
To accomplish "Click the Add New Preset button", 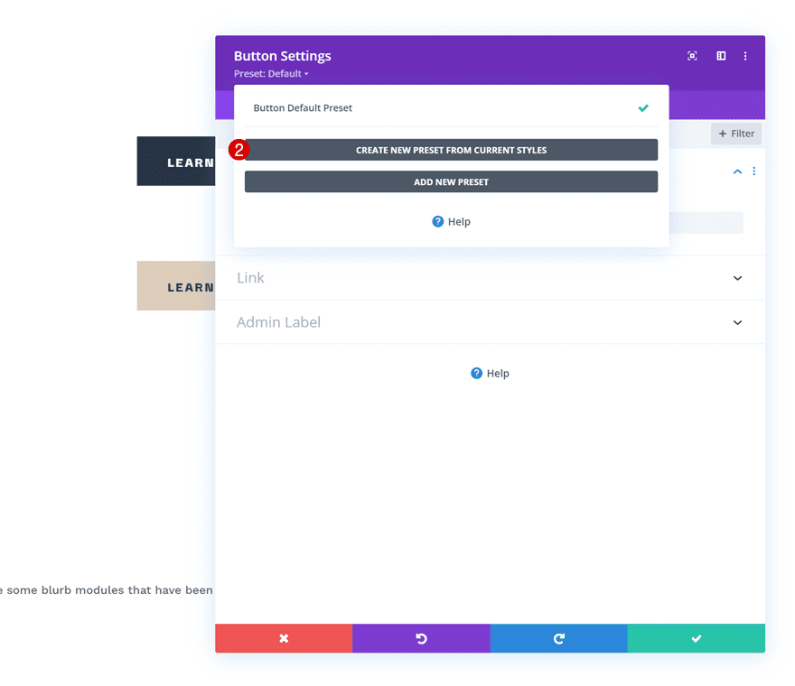I will pos(451,181).
